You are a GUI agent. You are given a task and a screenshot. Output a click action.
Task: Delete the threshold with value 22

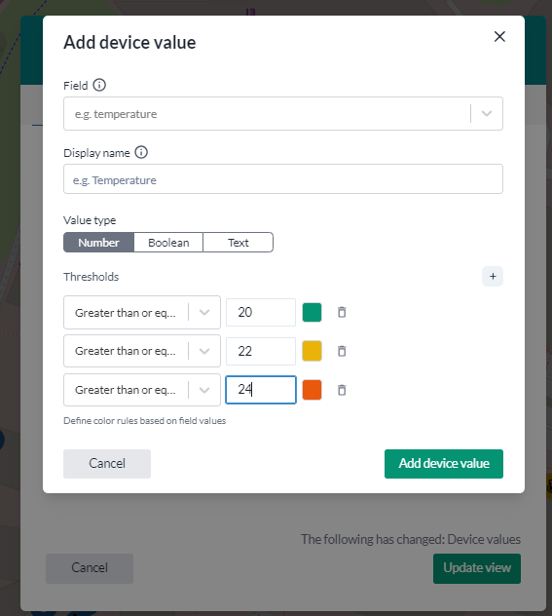coord(342,351)
